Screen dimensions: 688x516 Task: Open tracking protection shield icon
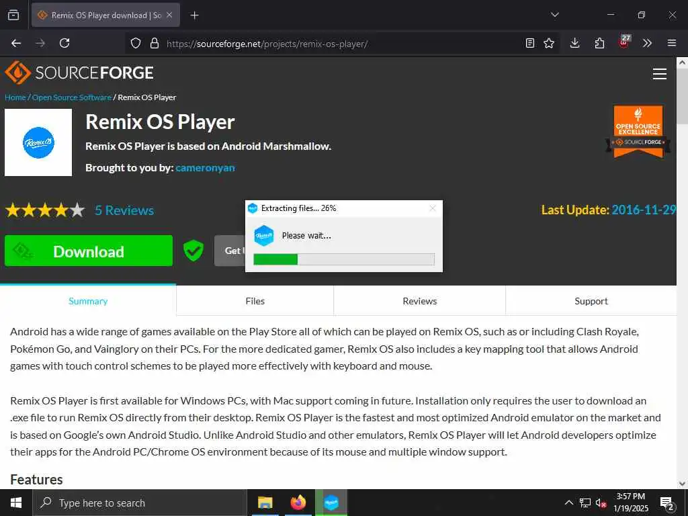point(136,44)
